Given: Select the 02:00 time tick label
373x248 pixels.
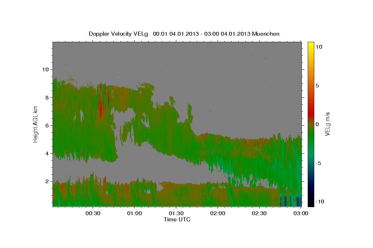Looking at the screenshot, I should [x=218, y=213].
